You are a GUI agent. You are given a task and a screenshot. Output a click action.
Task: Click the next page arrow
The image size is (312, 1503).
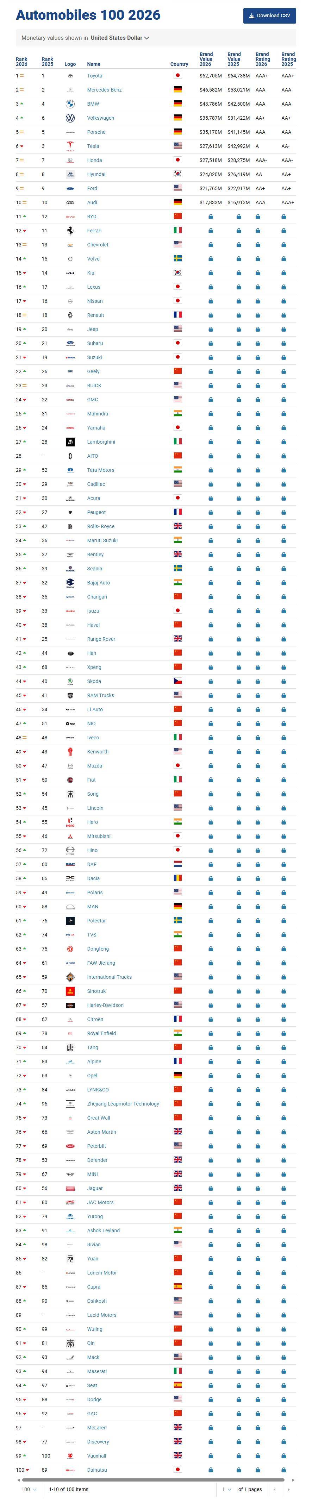click(288, 1489)
